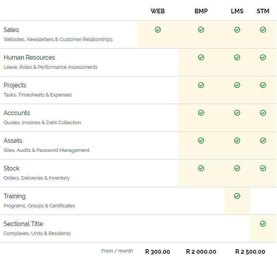Image resolution: width=277 pixels, height=259 pixels.
Task: Click the 'From / month' label
Action: tap(117, 251)
